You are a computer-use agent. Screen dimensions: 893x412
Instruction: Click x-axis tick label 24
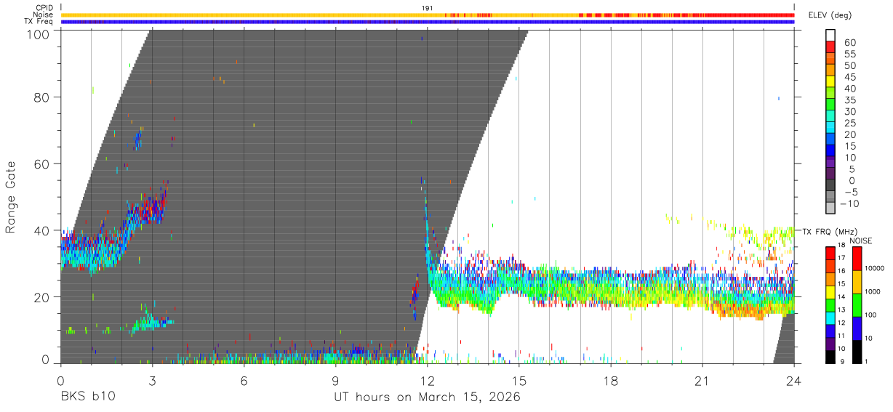(x=793, y=381)
